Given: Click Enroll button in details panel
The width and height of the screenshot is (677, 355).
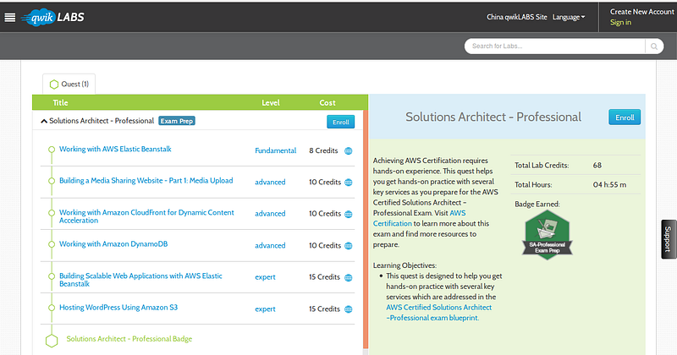Looking at the screenshot, I should click(625, 117).
